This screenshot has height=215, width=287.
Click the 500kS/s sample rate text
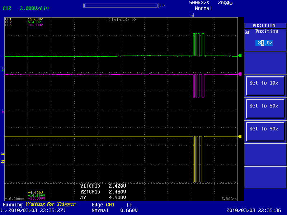[x=199, y=3]
